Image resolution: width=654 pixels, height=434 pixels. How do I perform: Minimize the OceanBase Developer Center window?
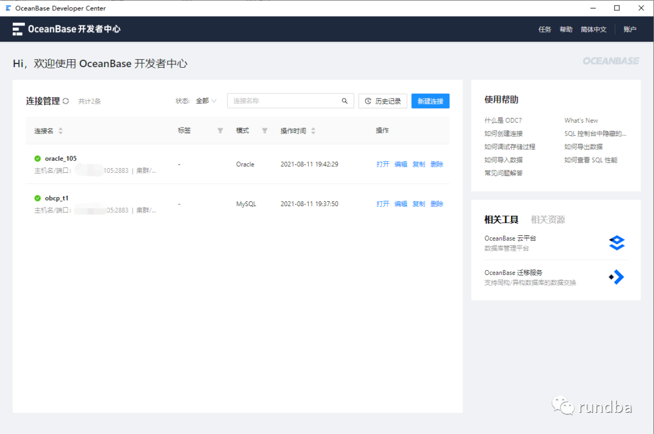pyautogui.click(x=593, y=8)
